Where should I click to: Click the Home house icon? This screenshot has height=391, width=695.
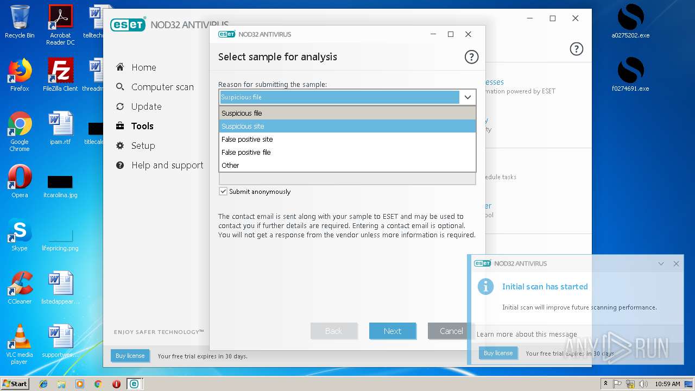pos(120,67)
